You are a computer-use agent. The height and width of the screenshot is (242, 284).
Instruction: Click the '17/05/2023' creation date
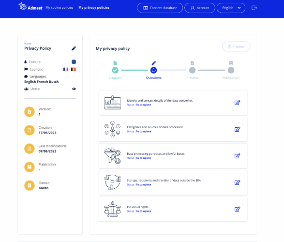[47, 133]
